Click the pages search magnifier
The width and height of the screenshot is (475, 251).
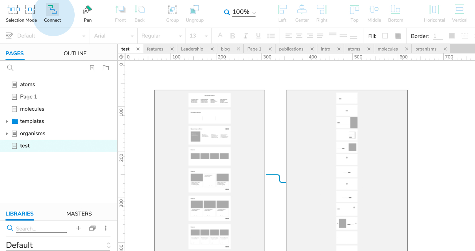[x=10, y=68]
